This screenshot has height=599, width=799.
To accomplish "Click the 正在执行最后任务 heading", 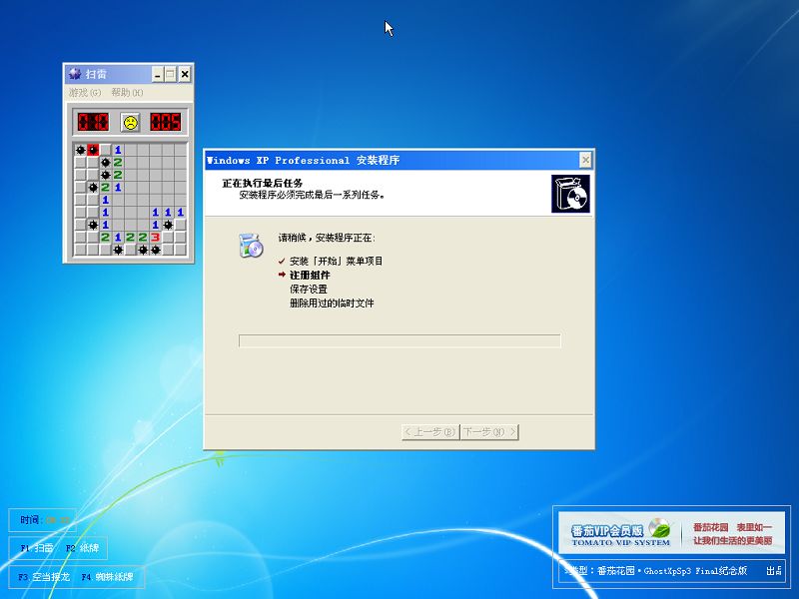I will click(263, 183).
